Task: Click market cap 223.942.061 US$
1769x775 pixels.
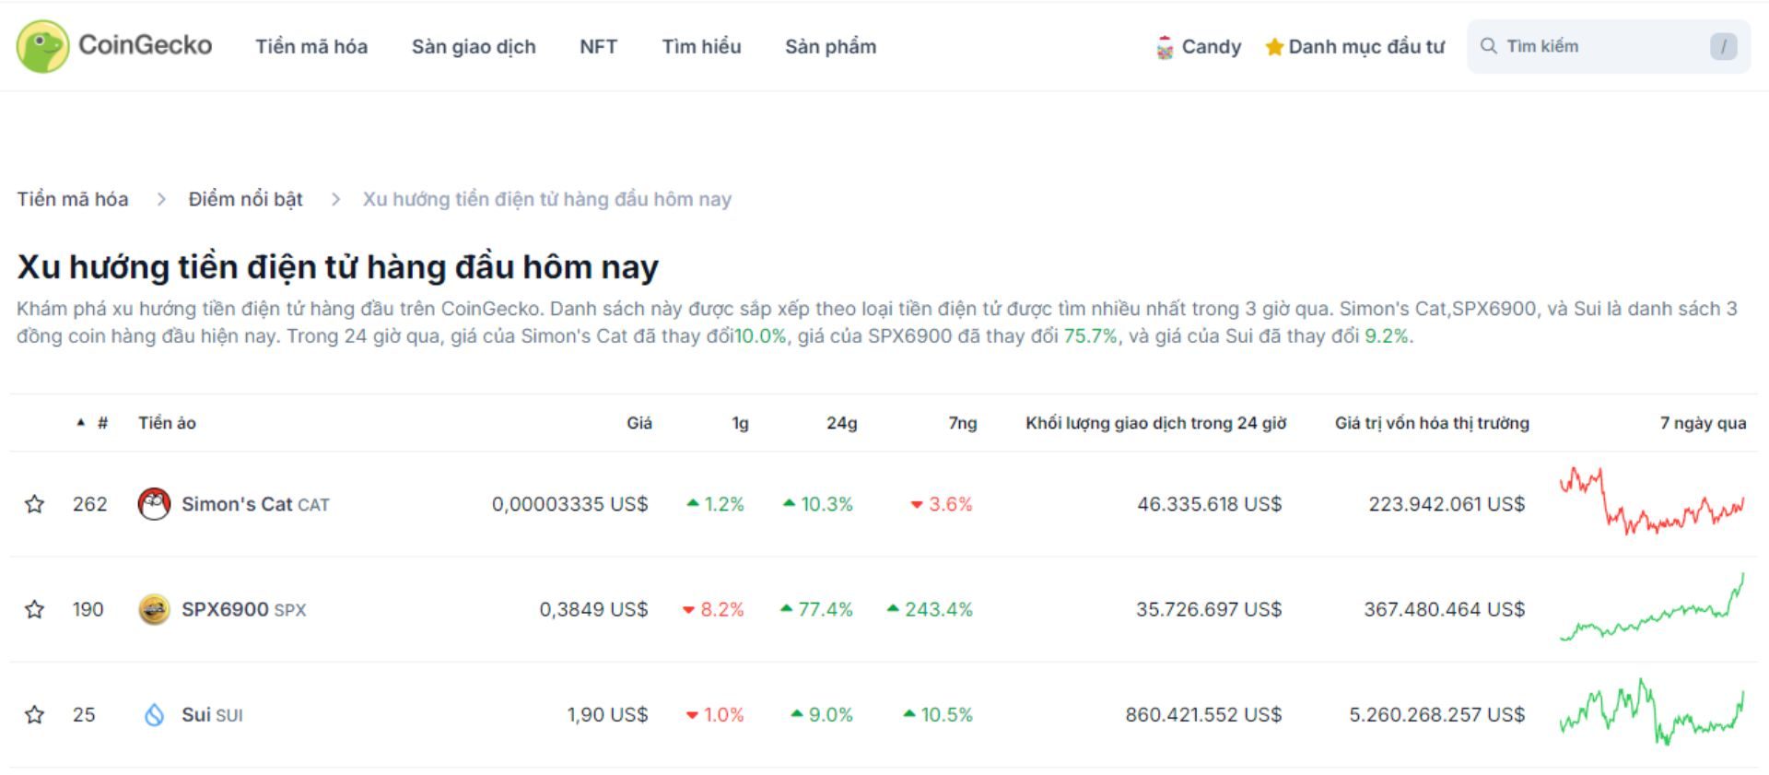Action: pos(1447,504)
